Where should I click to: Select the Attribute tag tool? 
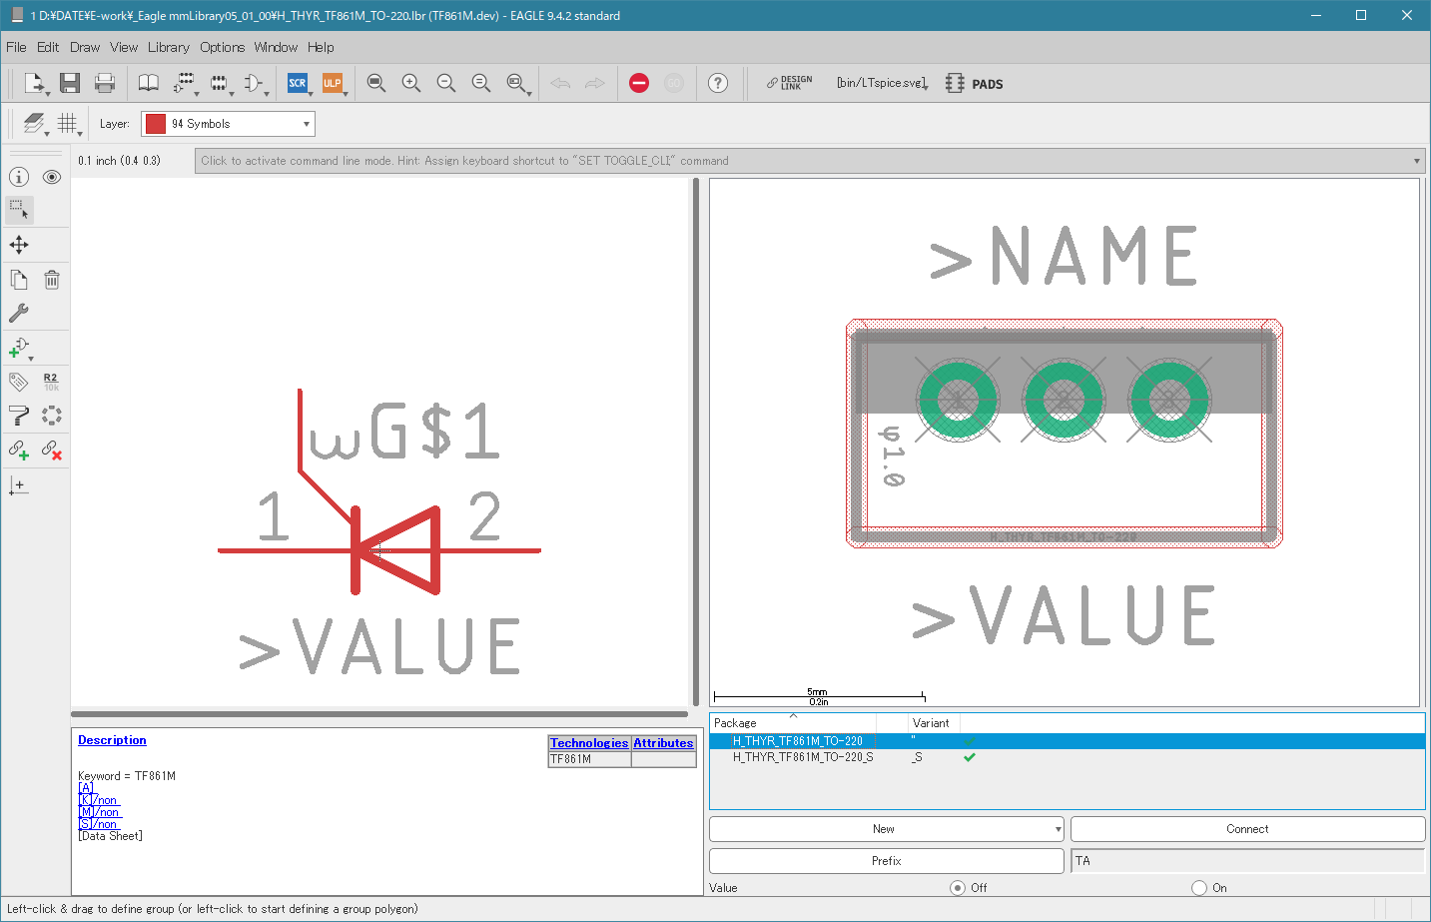pos(19,382)
